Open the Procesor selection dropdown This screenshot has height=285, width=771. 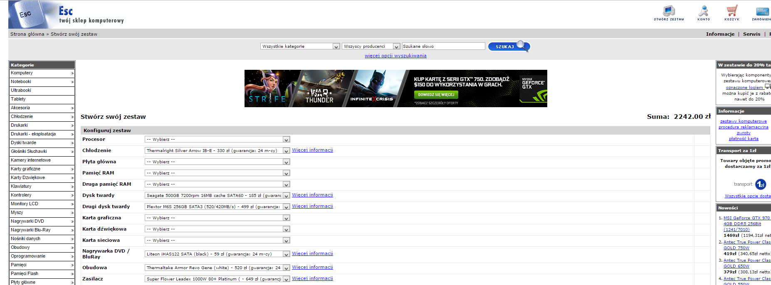tap(217, 140)
